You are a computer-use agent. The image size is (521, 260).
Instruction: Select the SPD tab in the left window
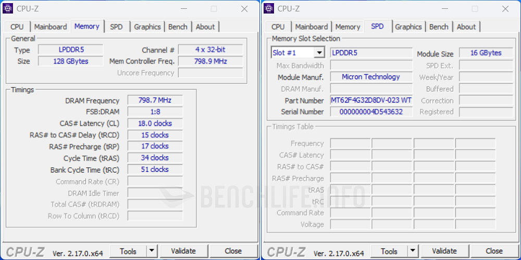pyautogui.click(x=116, y=27)
